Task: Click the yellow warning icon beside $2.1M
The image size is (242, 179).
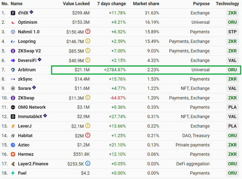Action: tap(88, 126)
